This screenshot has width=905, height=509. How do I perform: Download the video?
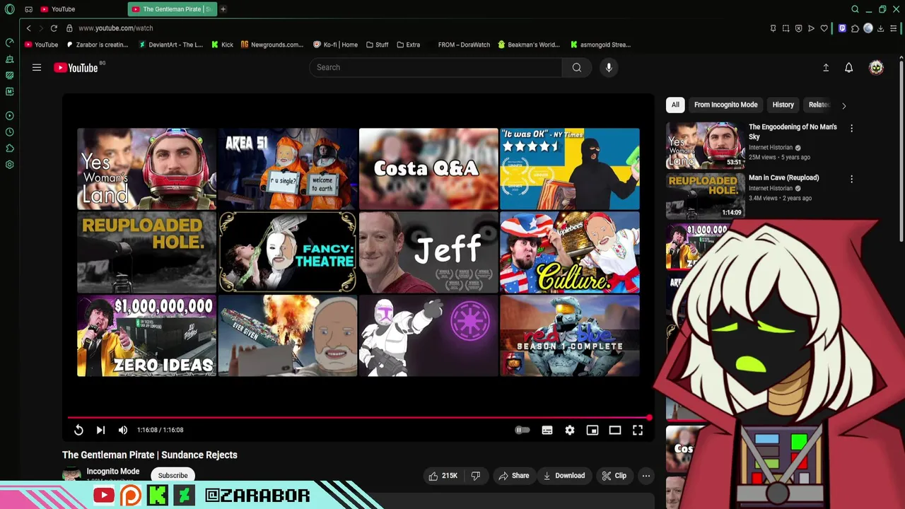click(x=564, y=476)
